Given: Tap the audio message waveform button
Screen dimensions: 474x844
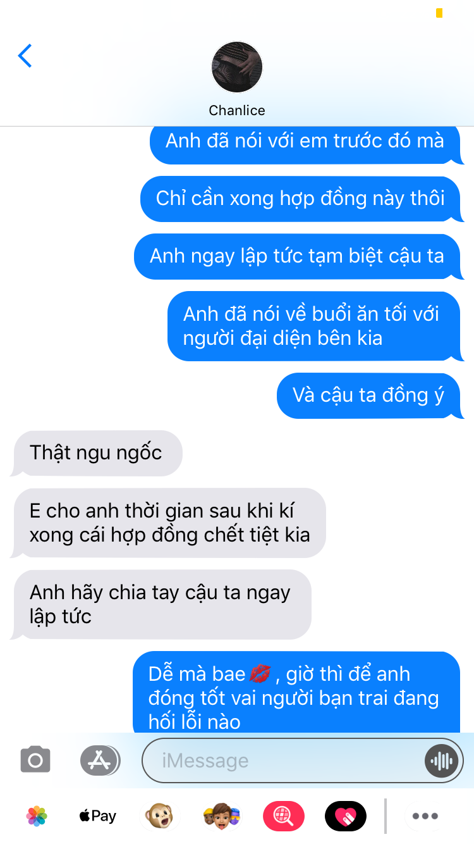Looking at the screenshot, I should pyautogui.click(x=441, y=760).
